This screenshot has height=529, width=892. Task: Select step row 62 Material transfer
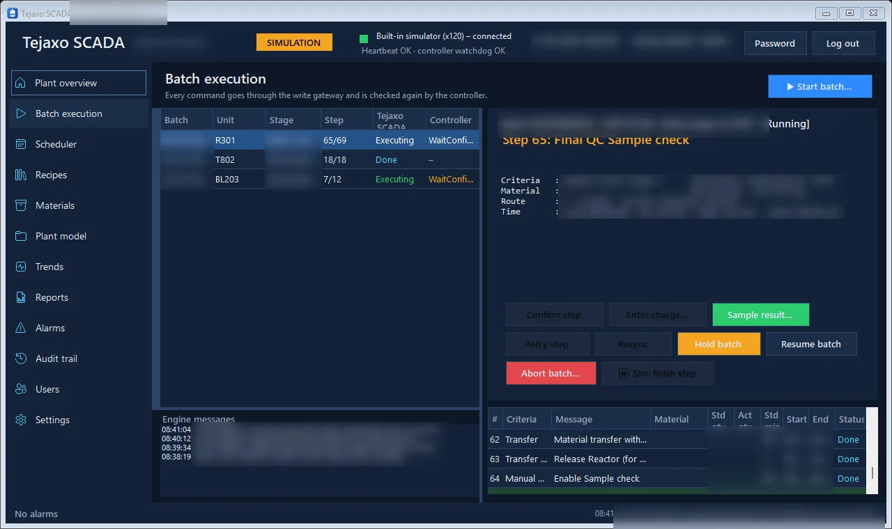[x=677, y=439]
